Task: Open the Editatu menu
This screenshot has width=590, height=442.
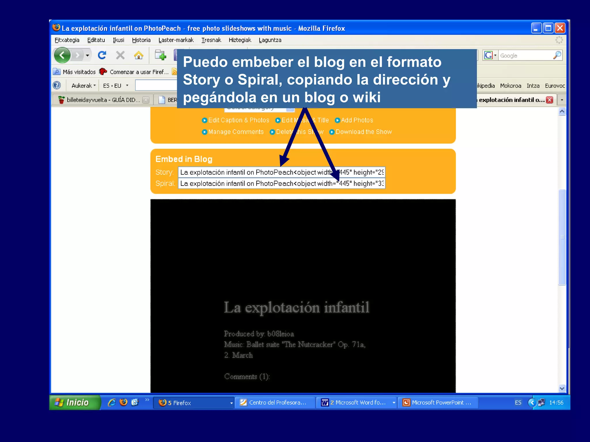Action: pyautogui.click(x=96, y=40)
